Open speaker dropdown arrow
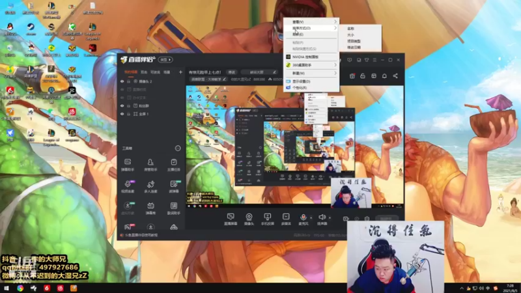 click(x=330, y=218)
